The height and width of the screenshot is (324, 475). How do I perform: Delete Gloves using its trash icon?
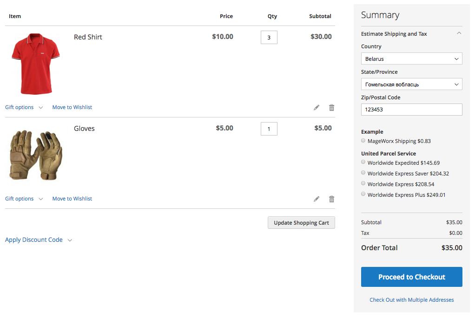point(331,199)
